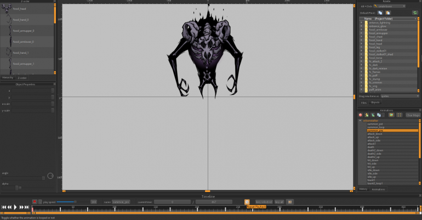Expand the fx_dark folder in Palette
Image resolution: width=422 pixels, height=220 pixels.
361,65
